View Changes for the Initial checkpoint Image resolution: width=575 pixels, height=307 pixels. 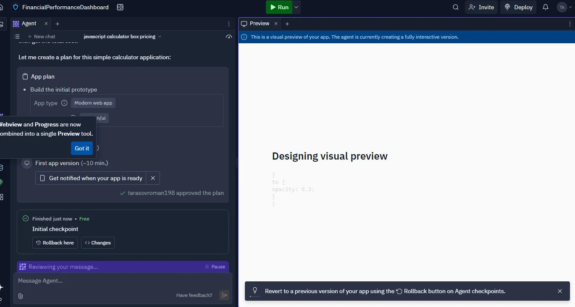98,243
